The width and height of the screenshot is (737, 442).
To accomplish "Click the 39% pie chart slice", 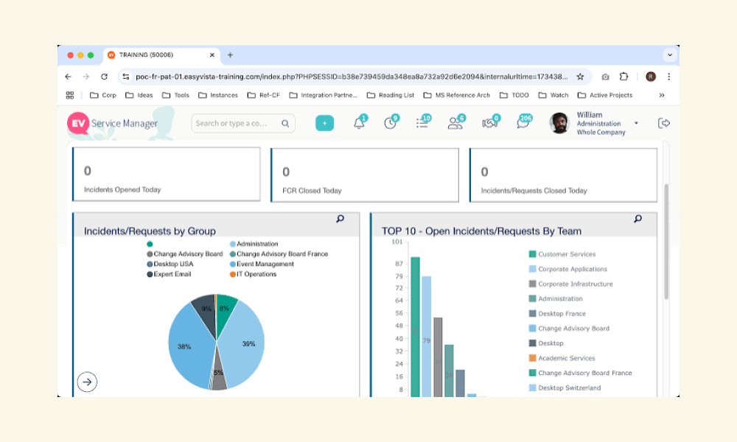I will 245,345.
